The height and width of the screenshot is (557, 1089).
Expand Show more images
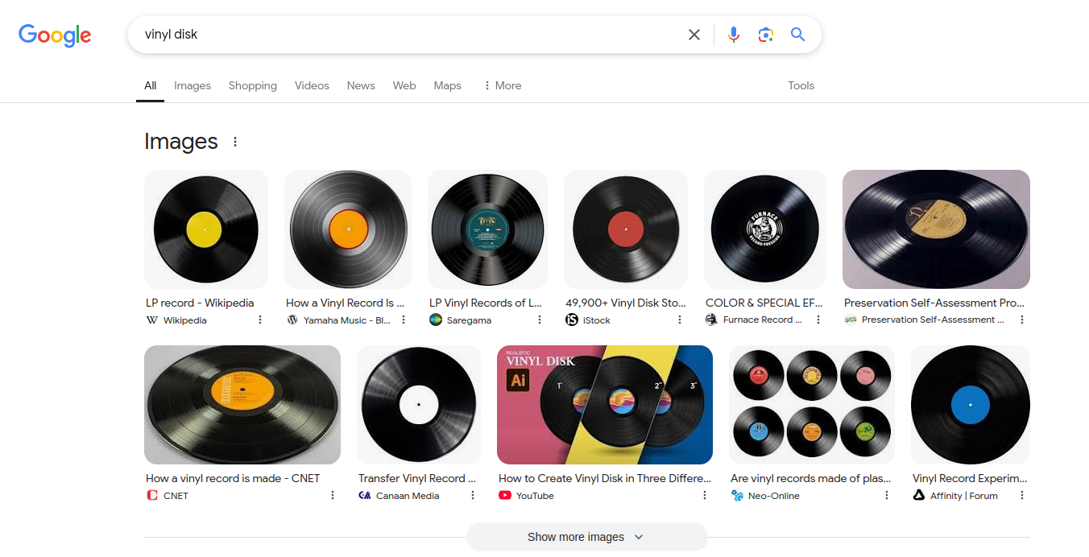coord(586,537)
